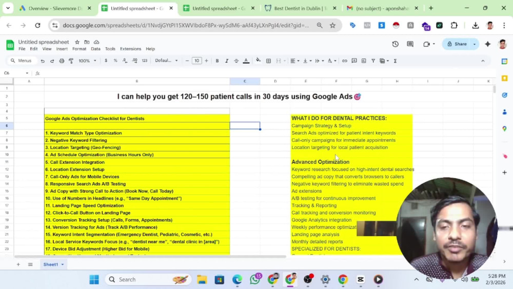Open more number formats 123

click(145, 61)
